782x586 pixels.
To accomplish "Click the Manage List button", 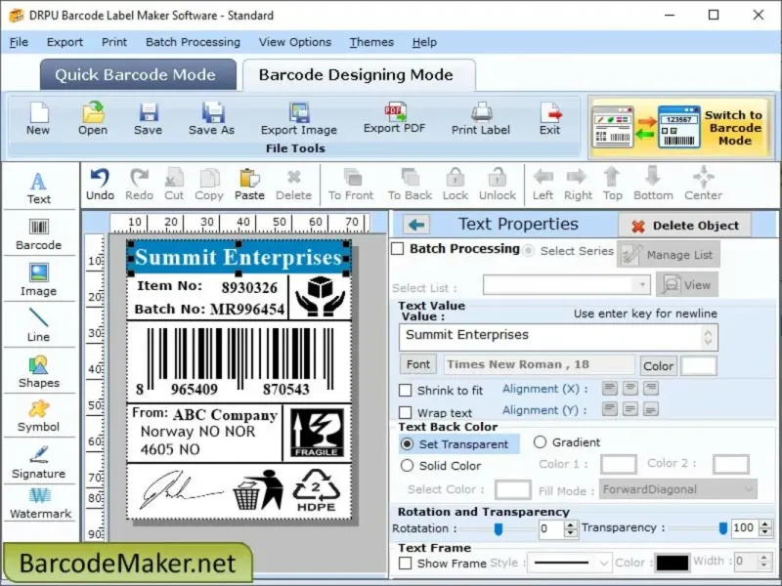I will [669, 255].
